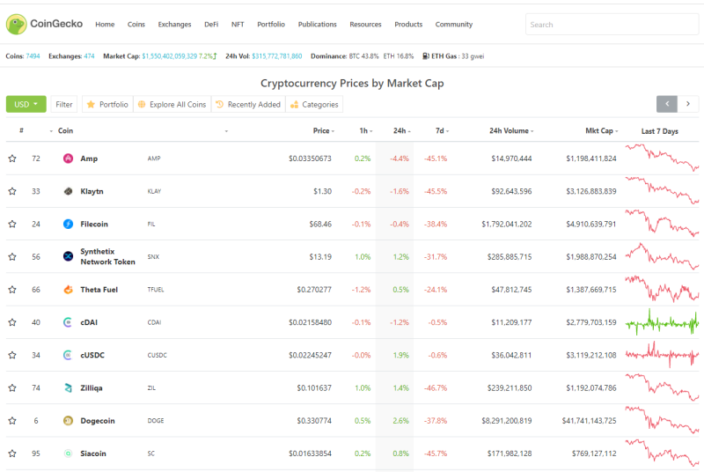Open the Resources menu
Image resolution: width=704 pixels, height=472 pixels.
[365, 25]
